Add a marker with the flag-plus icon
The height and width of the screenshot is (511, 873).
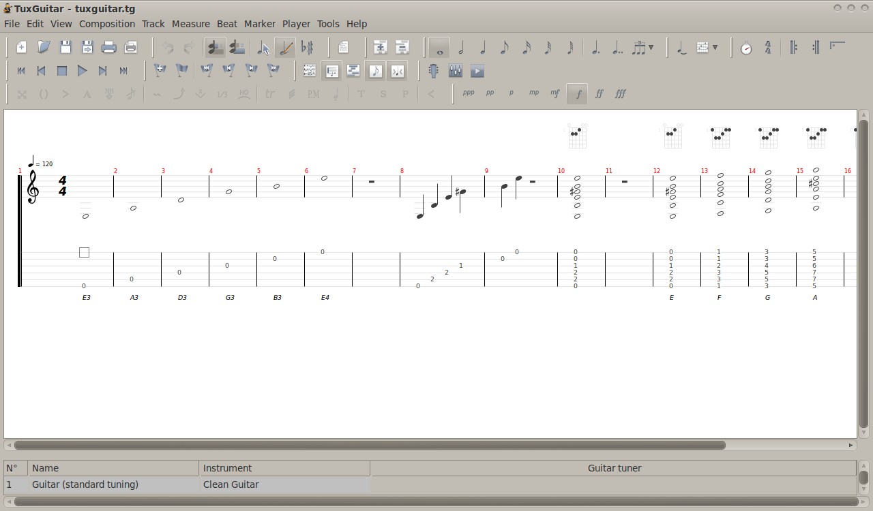[159, 69]
